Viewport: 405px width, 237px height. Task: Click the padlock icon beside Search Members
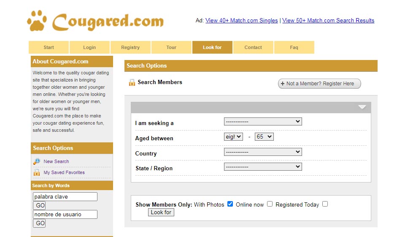coord(132,82)
